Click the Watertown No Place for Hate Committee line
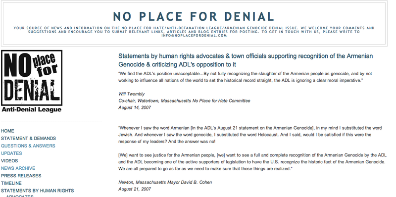 tap(184, 101)
